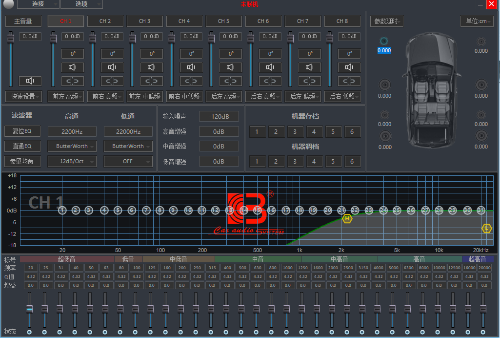Click the CH 4 link icon
This screenshot has width=500, height=338.
tap(191, 81)
